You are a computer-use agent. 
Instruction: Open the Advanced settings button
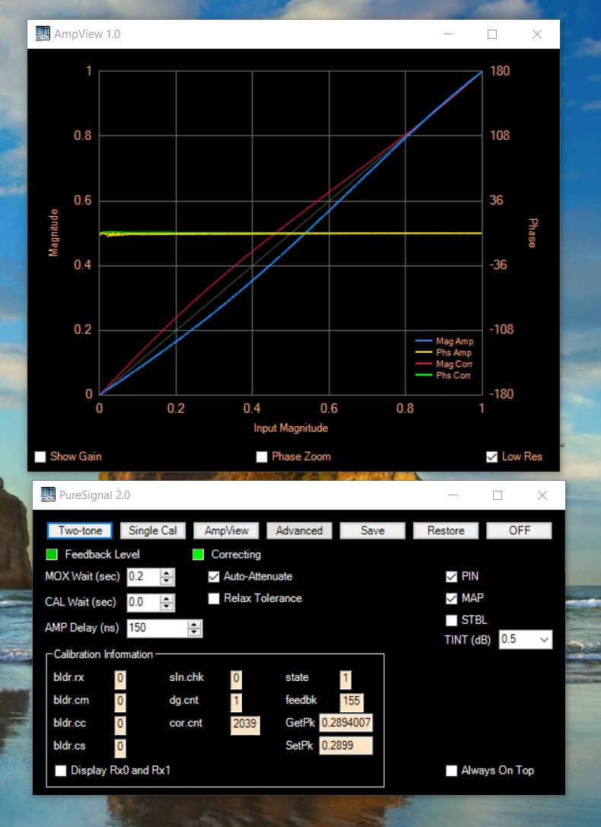[x=299, y=530]
